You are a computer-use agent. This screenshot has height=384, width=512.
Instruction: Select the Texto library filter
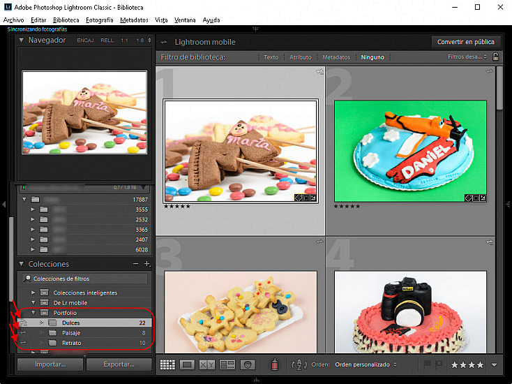271,57
